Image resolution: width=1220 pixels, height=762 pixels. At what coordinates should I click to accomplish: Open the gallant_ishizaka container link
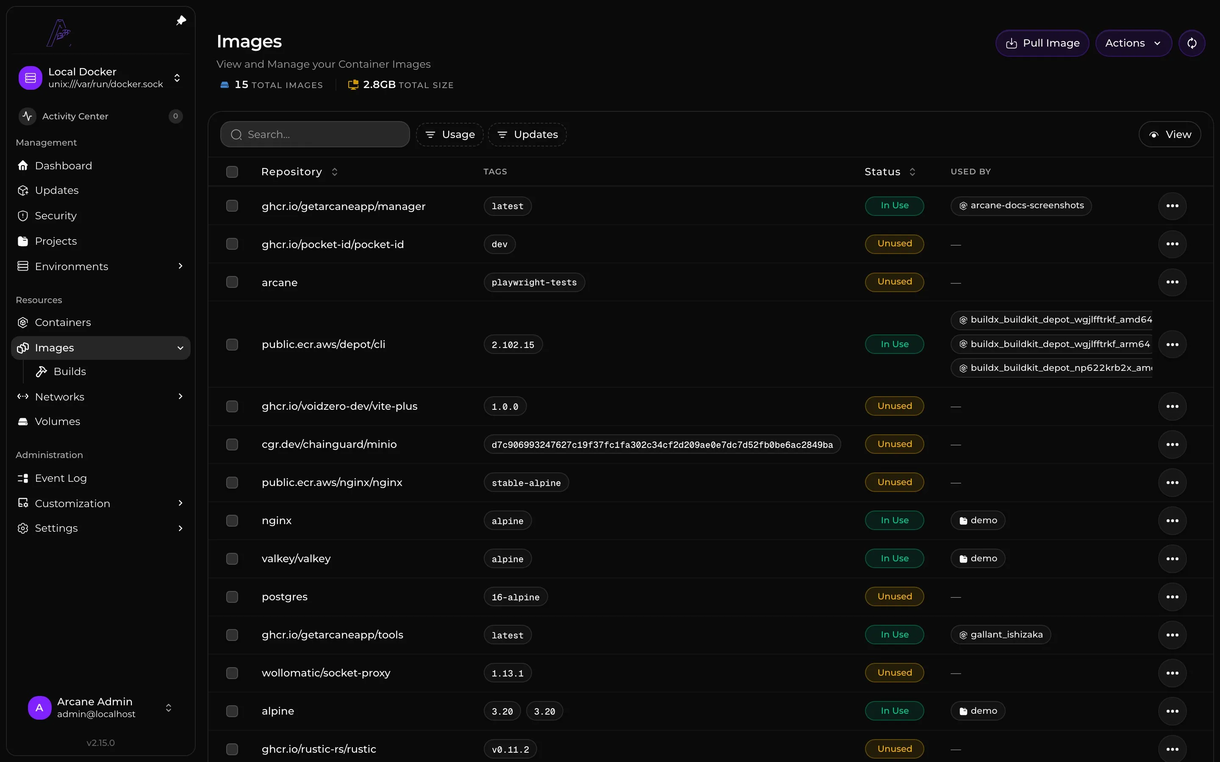[1001, 635]
